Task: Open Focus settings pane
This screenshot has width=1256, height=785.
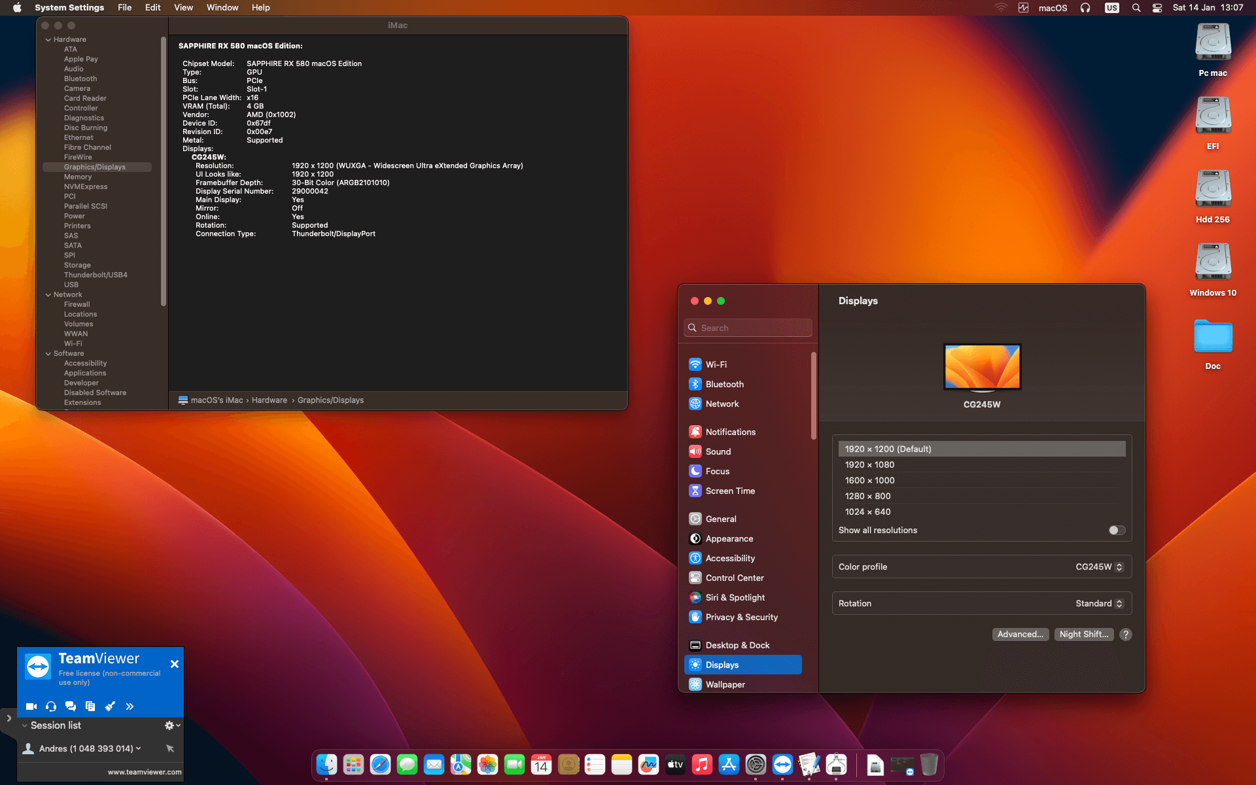Action: point(743,471)
